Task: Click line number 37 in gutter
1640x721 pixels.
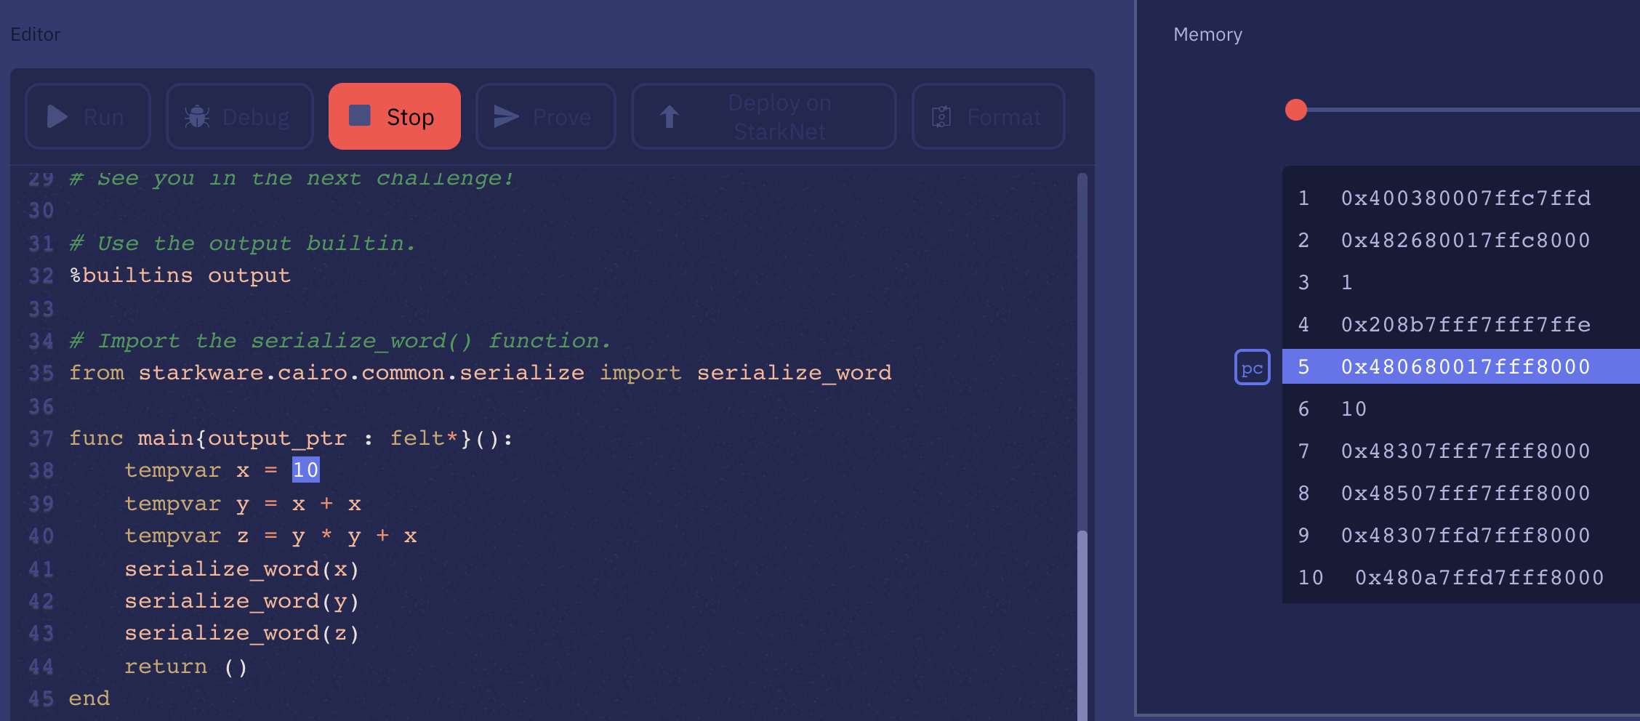Action: click(x=41, y=439)
